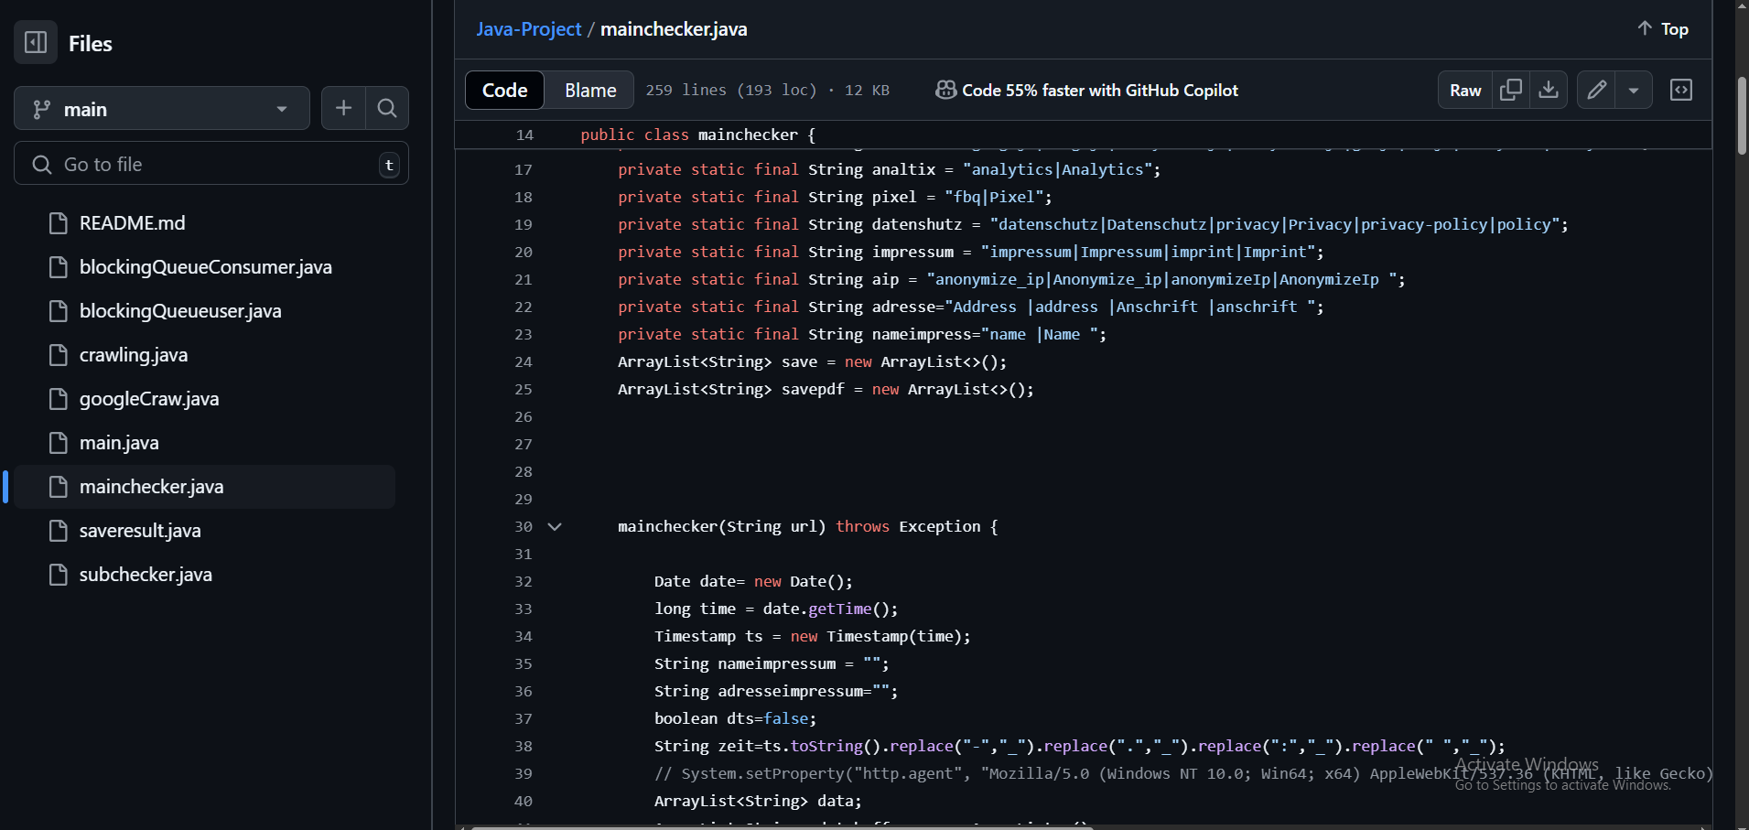Copy raw file contents icon
Screen dimensions: 1749x830
point(1511,90)
